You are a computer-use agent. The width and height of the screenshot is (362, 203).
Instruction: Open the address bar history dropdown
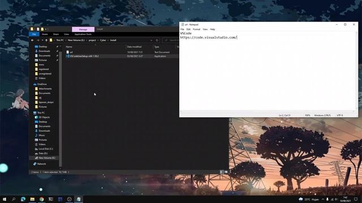point(152,40)
